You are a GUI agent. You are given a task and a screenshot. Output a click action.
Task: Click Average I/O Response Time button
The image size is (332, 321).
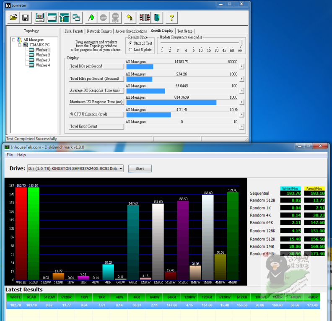(96, 90)
